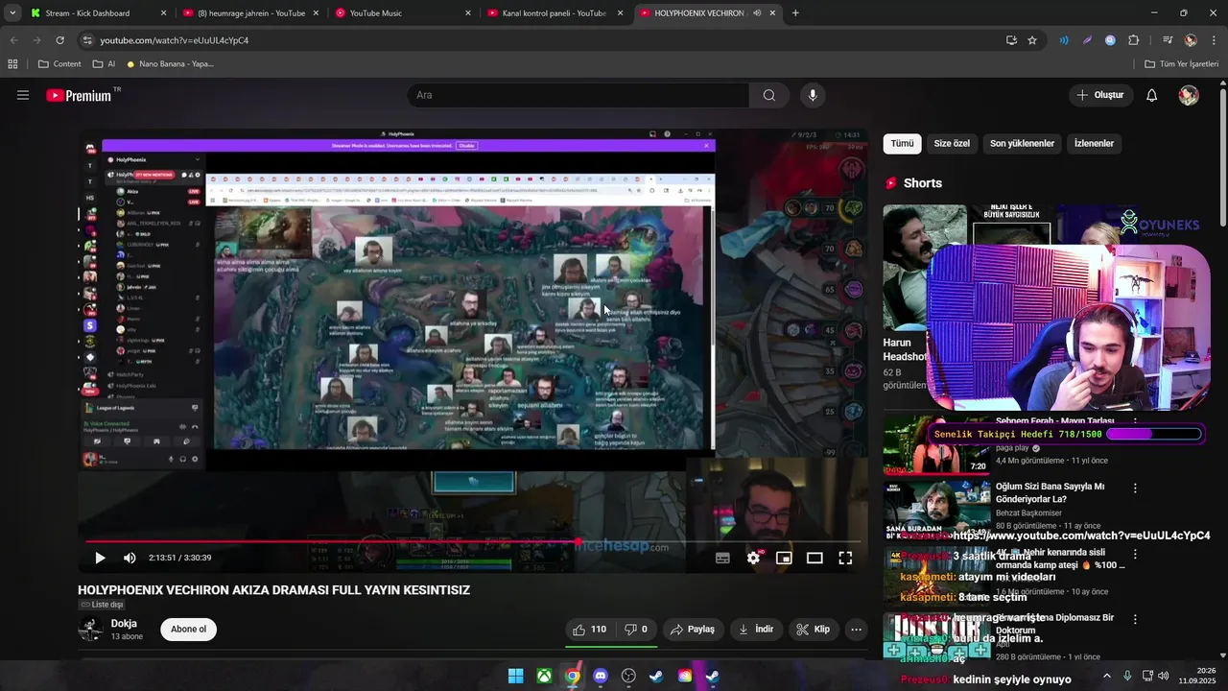Open Content bookmarks folder
1228x691 pixels.
pyautogui.click(x=60, y=64)
